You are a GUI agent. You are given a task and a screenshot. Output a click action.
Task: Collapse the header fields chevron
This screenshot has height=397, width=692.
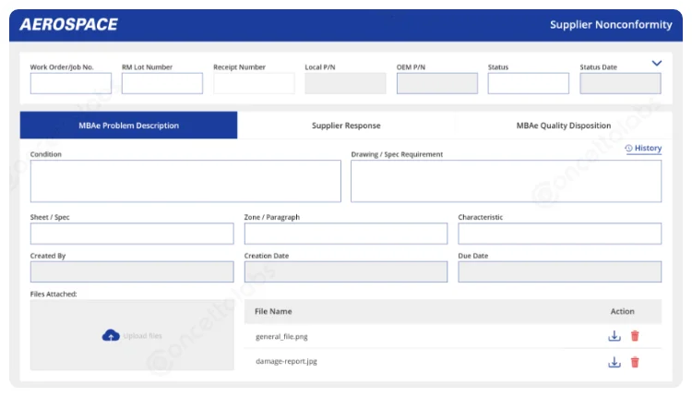pyautogui.click(x=657, y=64)
